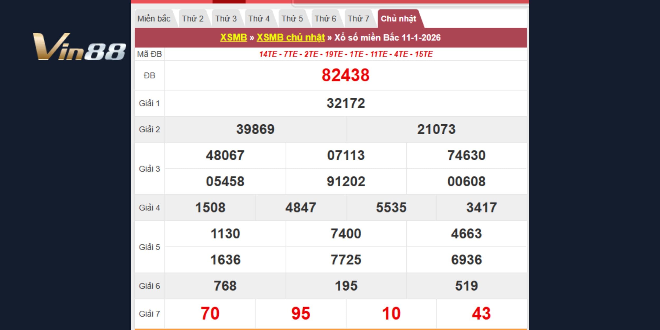Switch to the Miền bắc tab
Screen dimensions: 660x330
(x=154, y=19)
